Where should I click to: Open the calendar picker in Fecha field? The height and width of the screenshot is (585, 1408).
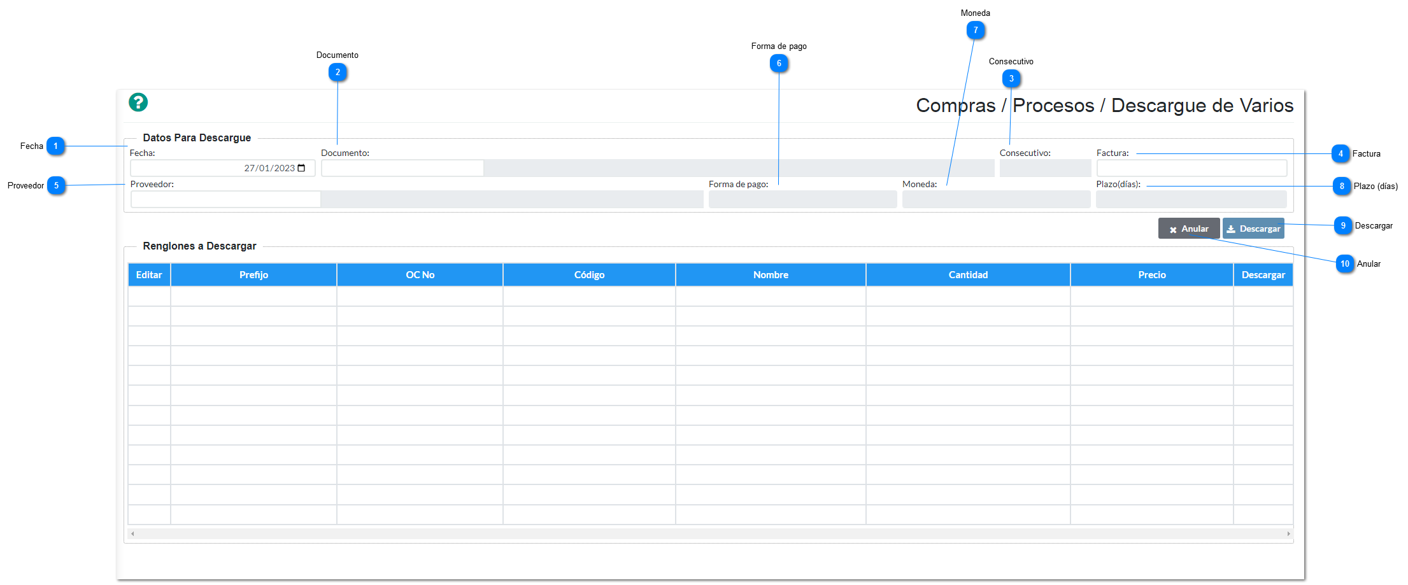[x=302, y=168]
